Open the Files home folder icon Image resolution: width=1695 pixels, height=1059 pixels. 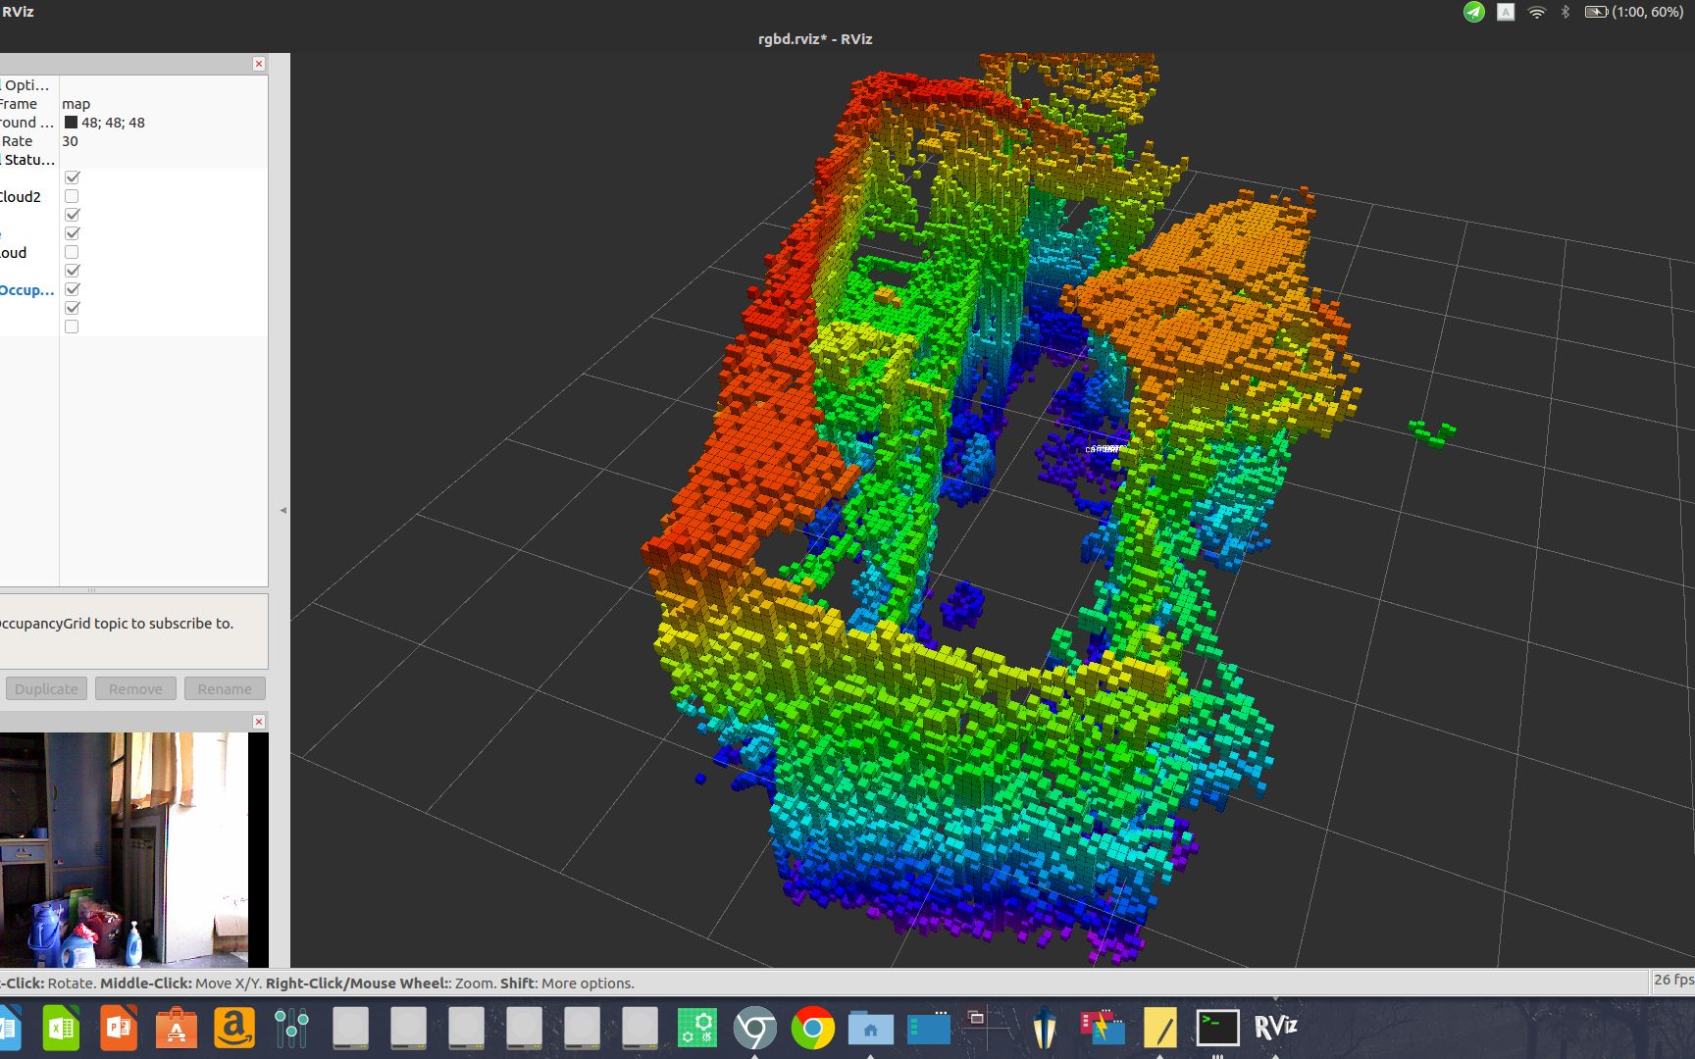click(x=871, y=1028)
